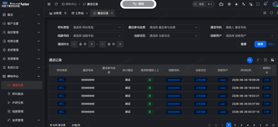Enter fullscreen using top bar icon

(x=258, y=4)
